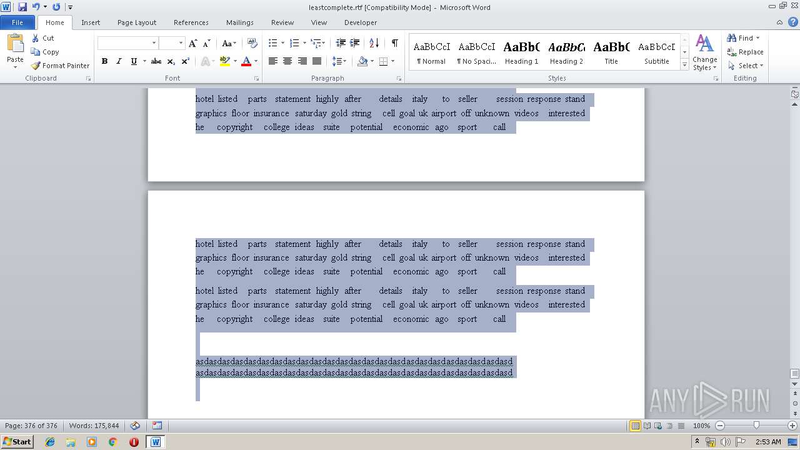The width and height of the screenshot is (800, 450).
Task: Switch to the Developer tab
Action: point(361,22)
